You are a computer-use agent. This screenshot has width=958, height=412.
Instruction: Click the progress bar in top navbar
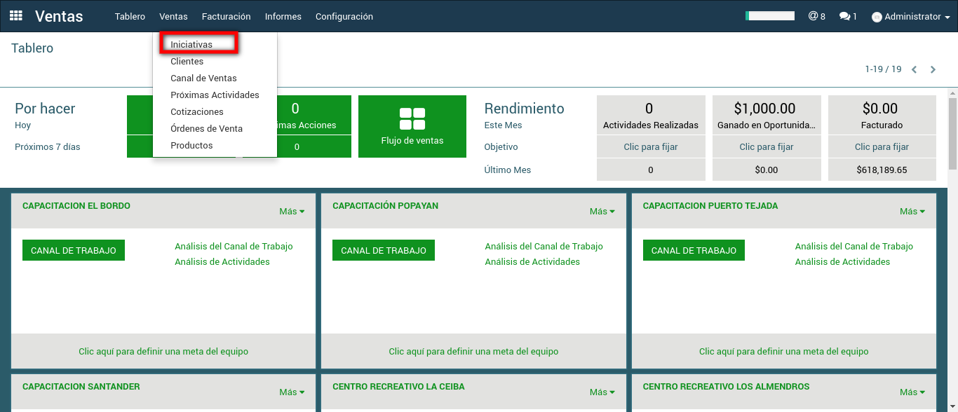(769, 15)
